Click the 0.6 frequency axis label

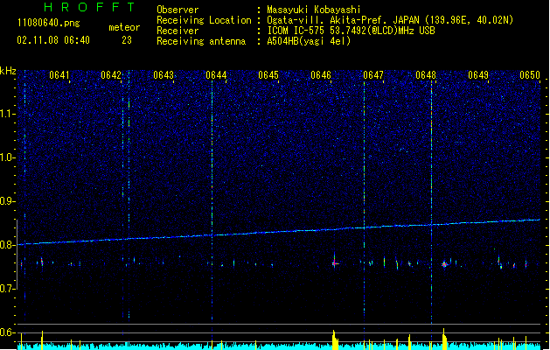tap(8, 332)
